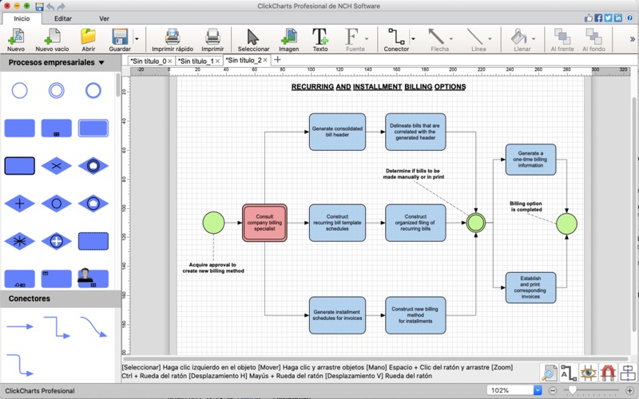Save the diagram with Guardar
Screen dimensions: 639x399
pyautogui.click(x=120, y=39)
